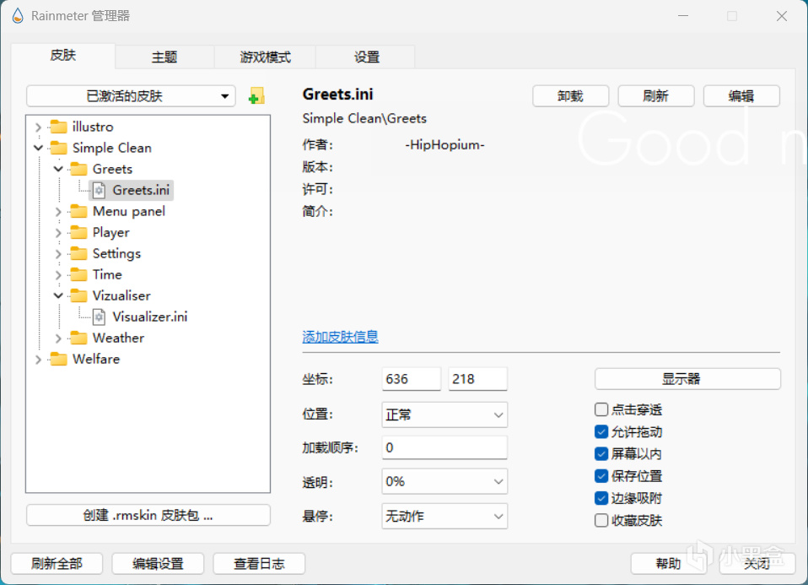Click the 刷新全部 button

click(57, 563)
